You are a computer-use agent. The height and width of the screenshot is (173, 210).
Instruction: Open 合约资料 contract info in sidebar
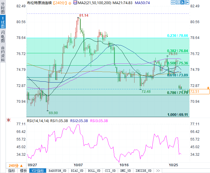pos(3,53)
